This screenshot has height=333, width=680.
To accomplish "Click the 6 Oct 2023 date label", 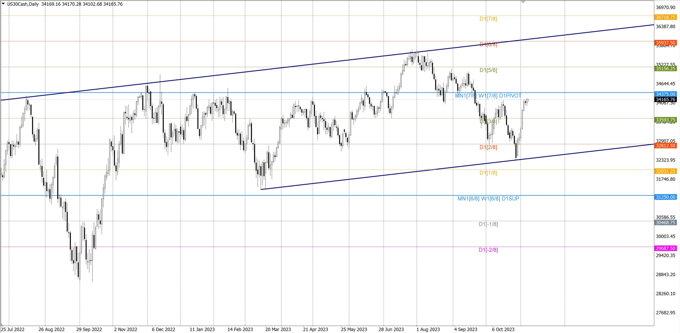I will click(x=503, y=329).
